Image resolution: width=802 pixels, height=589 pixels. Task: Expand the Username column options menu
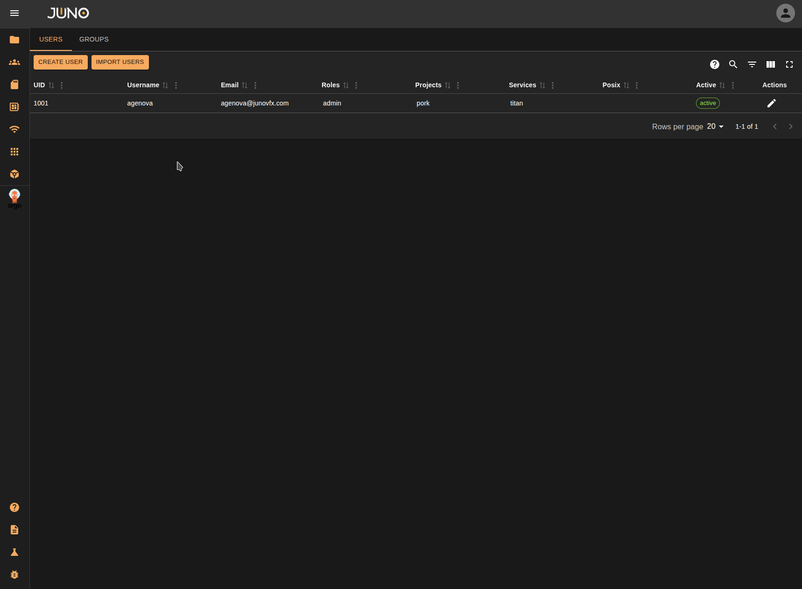[x=176, y=85]
